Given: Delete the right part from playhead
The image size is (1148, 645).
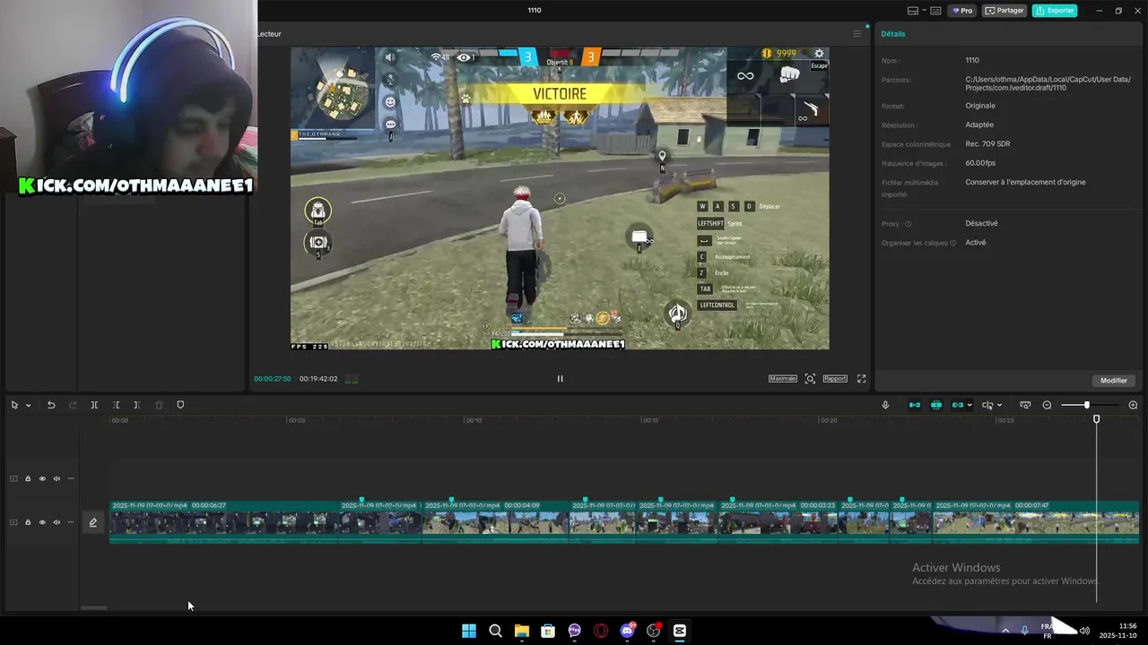Looking at the screenshot, I should point(137,405).
